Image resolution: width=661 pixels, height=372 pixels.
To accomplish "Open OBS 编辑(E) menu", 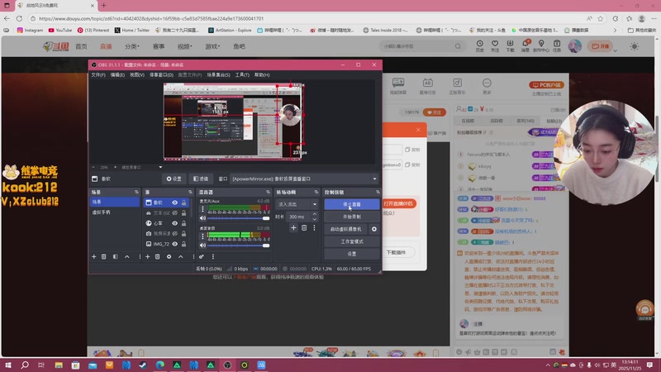I will pyautogui.click(x=117, y=74).
